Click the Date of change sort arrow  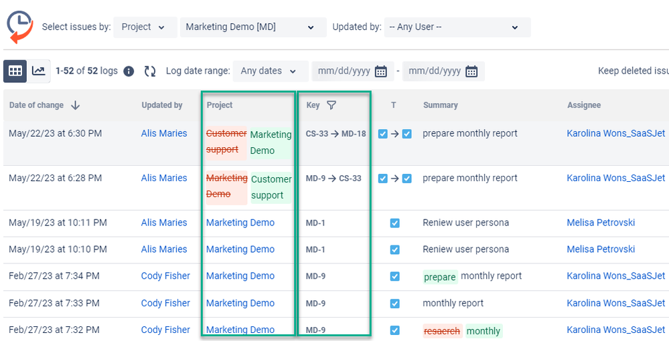coord(75,105)
